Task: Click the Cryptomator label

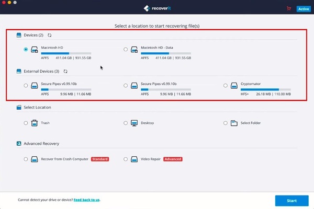Action: click(x=251, y=84)
